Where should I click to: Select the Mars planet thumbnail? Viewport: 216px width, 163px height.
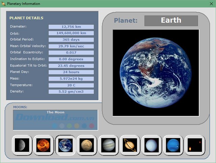(87, 145)
